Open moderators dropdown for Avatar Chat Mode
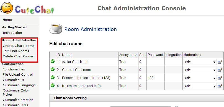 [200, 62]
